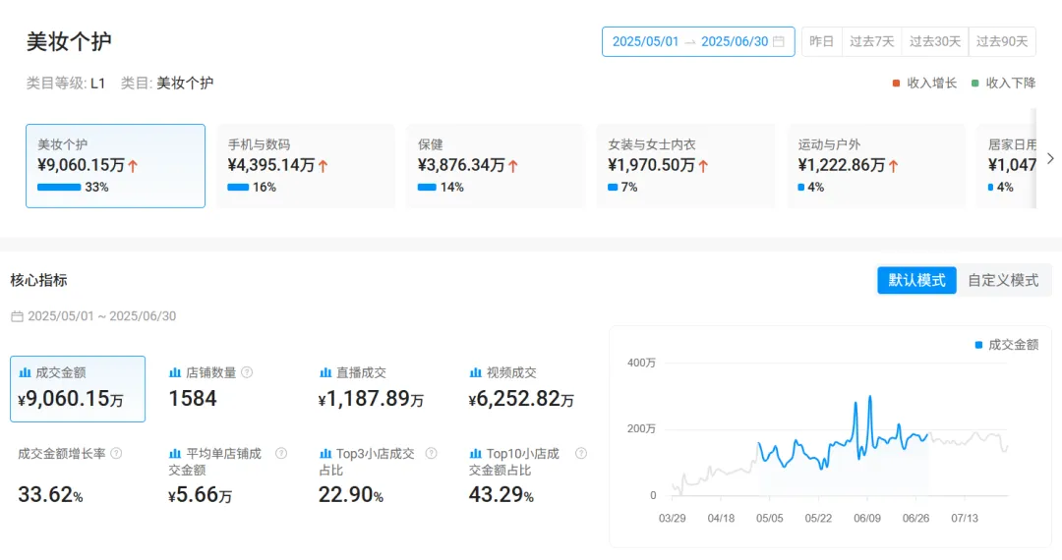This screenshot has height=560, width=1062.
Task: Select the 手机与数码 category card
Action: pyautogui.click(x=306, y=166)
